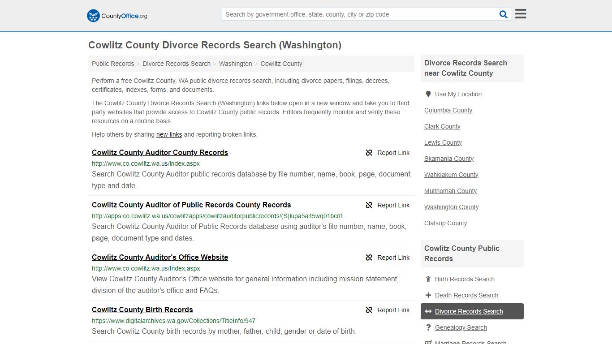The image size is (612, 344).
Task: Open the CountyOffice.org logo homepage
Action: click(117, 16)
